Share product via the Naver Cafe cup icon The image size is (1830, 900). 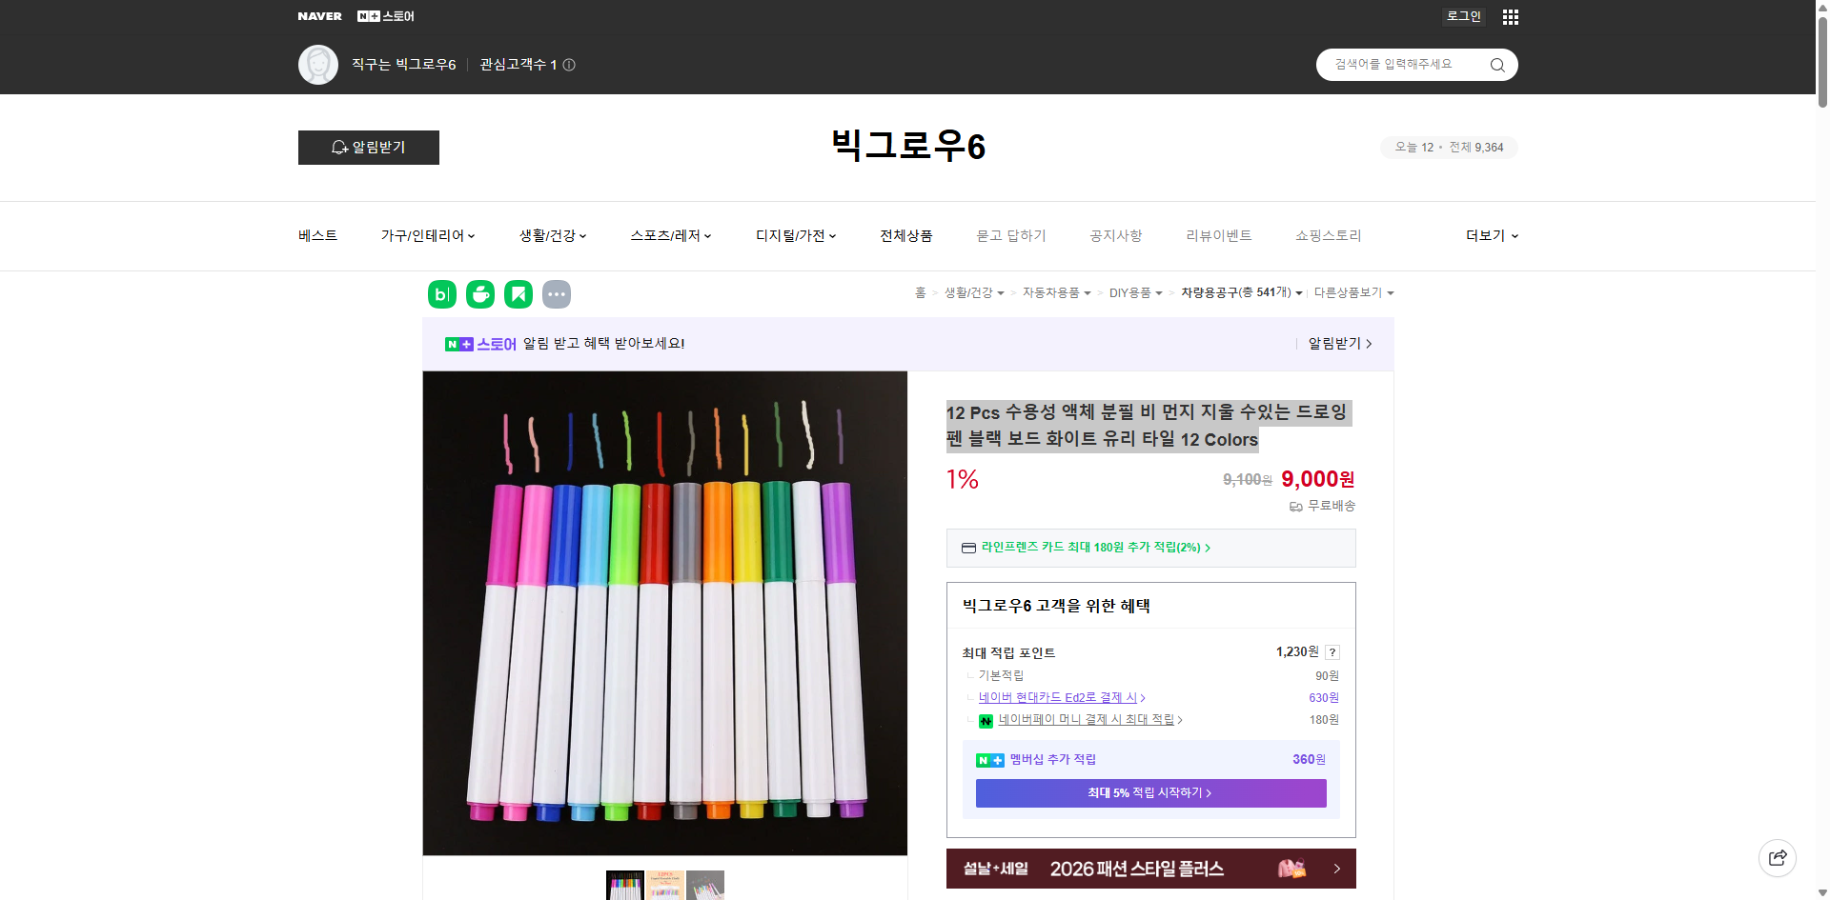click(479, 294)
